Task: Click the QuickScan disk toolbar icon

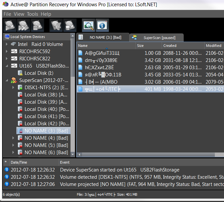Action: [x=10, y=26]
